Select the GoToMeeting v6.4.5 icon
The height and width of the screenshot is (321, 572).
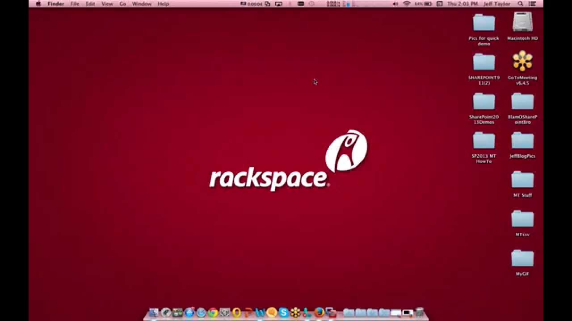pyautogui.click(x=522, y=68)
